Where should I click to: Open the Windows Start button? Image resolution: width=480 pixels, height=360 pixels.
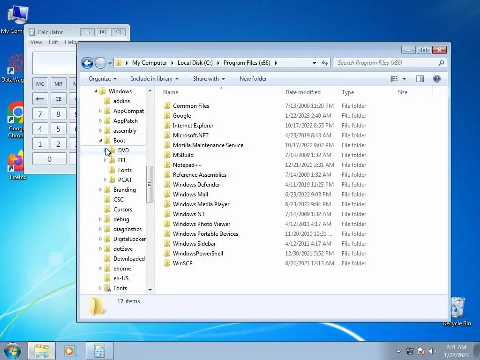[x=13, y=351]
